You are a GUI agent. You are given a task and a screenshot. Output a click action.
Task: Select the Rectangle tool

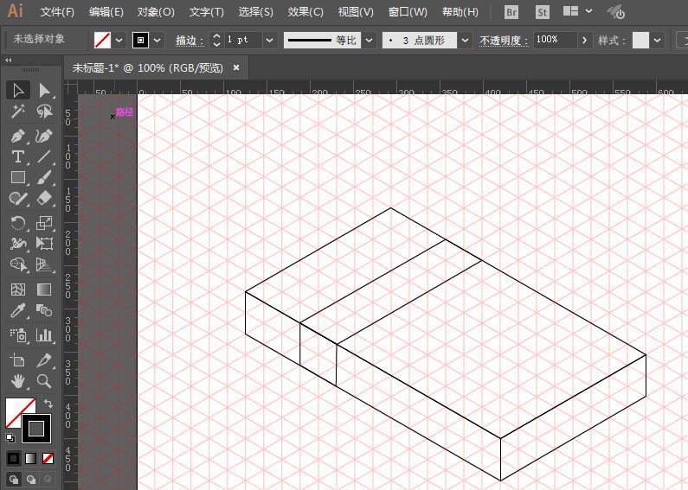click(17, 177)
